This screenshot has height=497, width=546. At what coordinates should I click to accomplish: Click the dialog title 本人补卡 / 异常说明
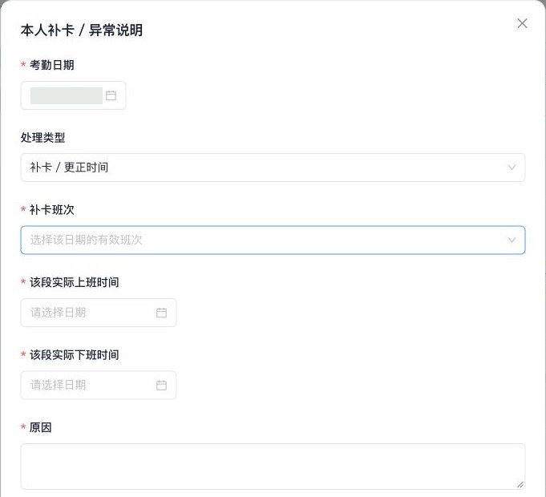pyautogui.click(x=82, y=30)
